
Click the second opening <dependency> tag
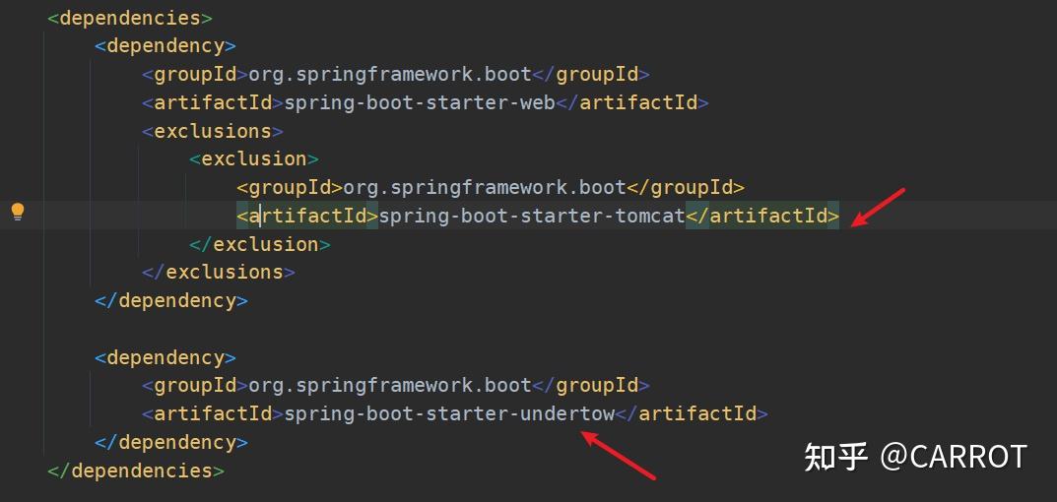[165, 357]
